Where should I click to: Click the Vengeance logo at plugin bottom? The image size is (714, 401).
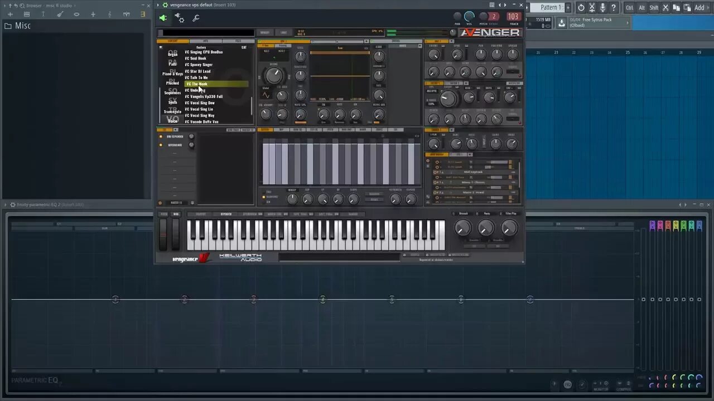191,258
